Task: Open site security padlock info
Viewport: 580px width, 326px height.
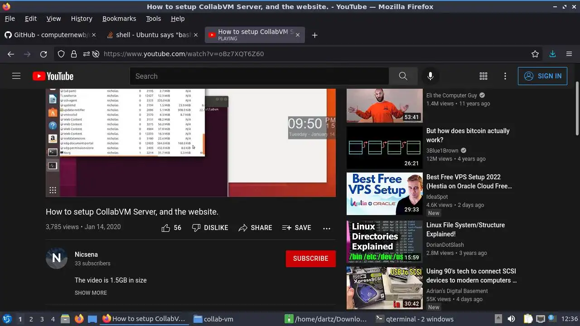Action: pos(73,54)
